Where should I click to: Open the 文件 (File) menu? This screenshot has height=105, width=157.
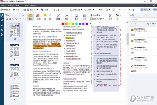coord(3,5)
